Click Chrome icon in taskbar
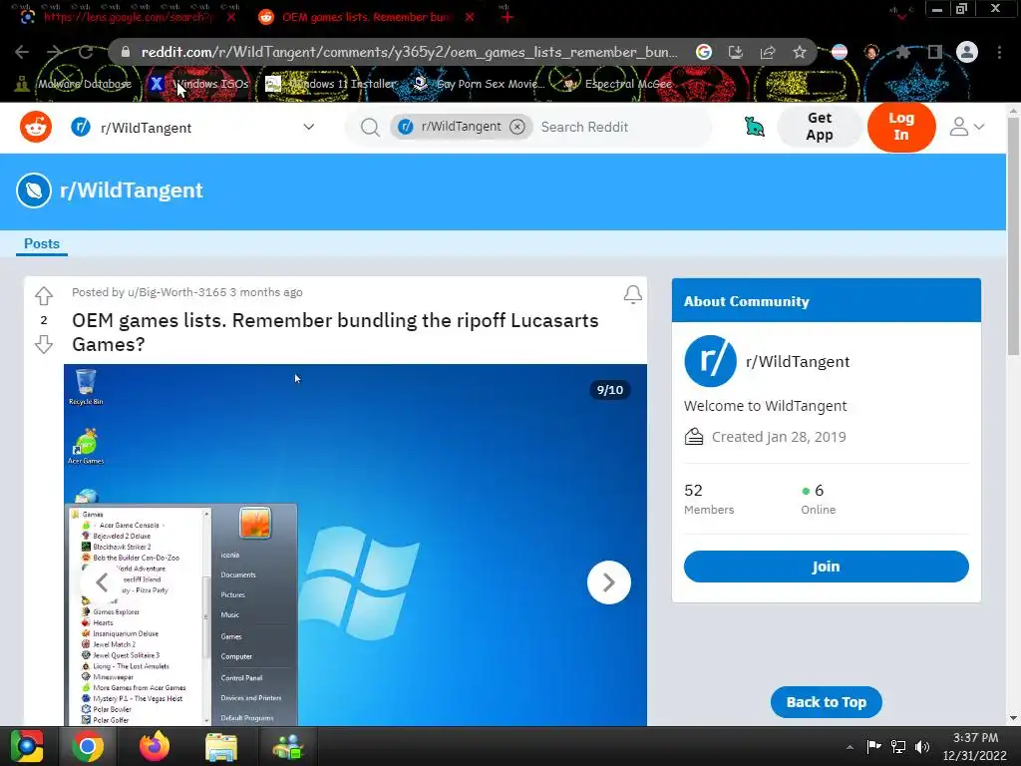This screenshot has width=1021, height=766. (x=88, y=746)
